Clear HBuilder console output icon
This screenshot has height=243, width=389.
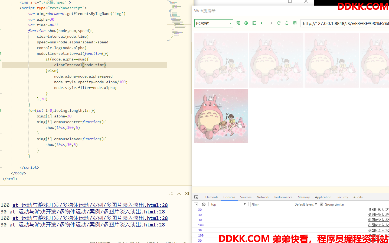[x=187, y=194]
